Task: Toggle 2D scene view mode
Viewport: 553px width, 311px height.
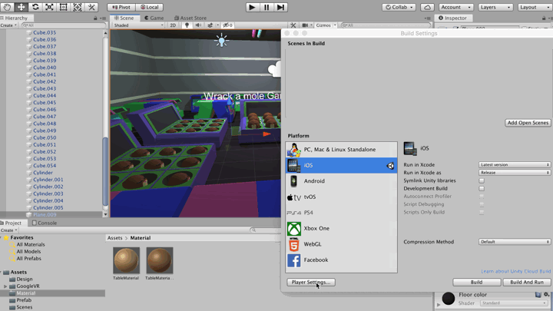Action: tap(173, 25)
